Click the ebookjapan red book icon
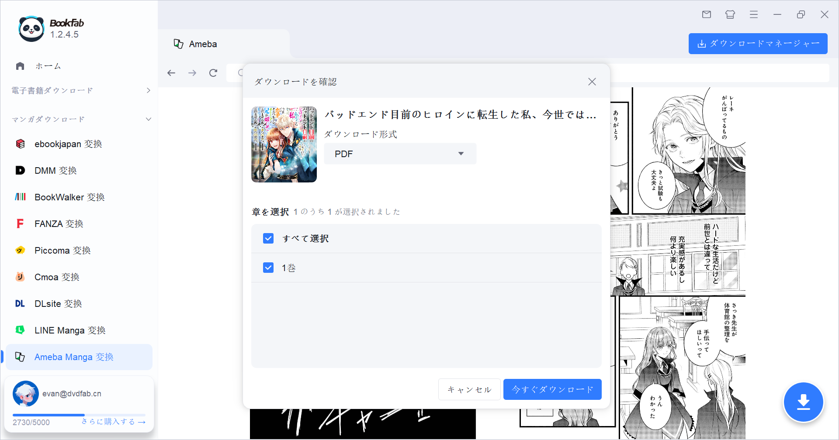 coord(20,144)
